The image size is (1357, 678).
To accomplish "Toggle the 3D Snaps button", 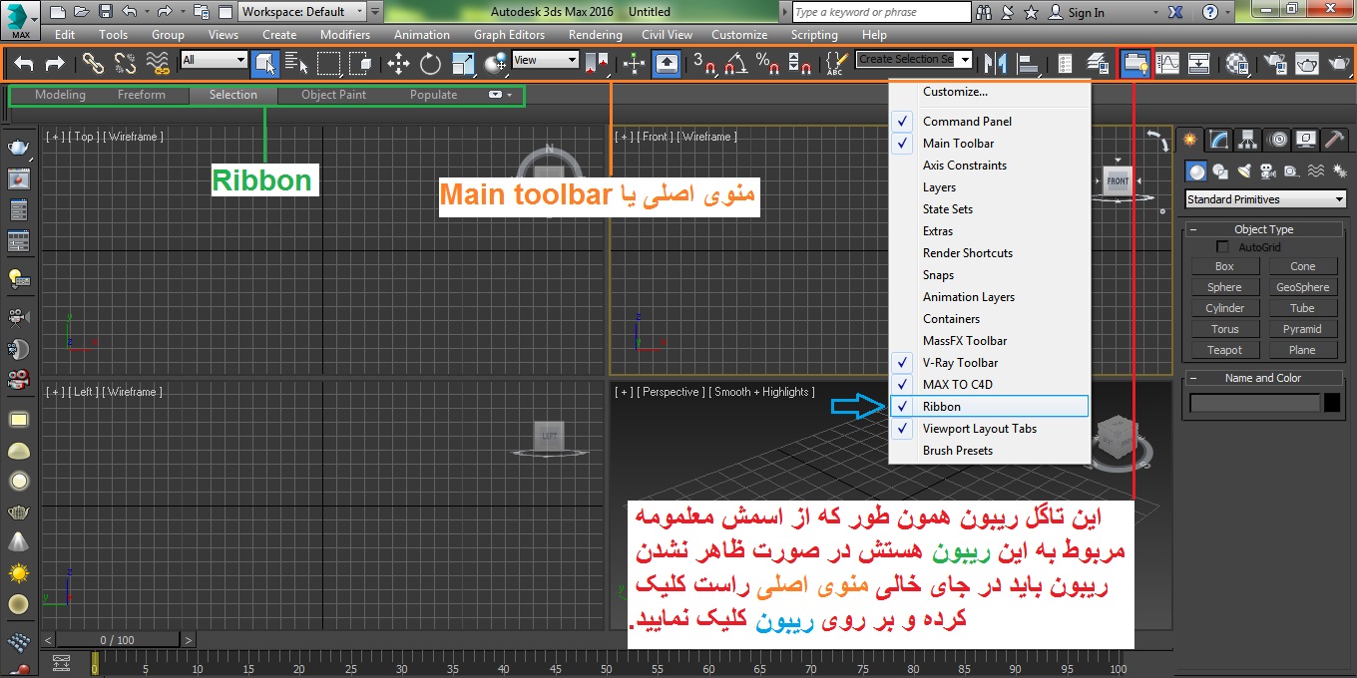I will click(x=704, y=63).
